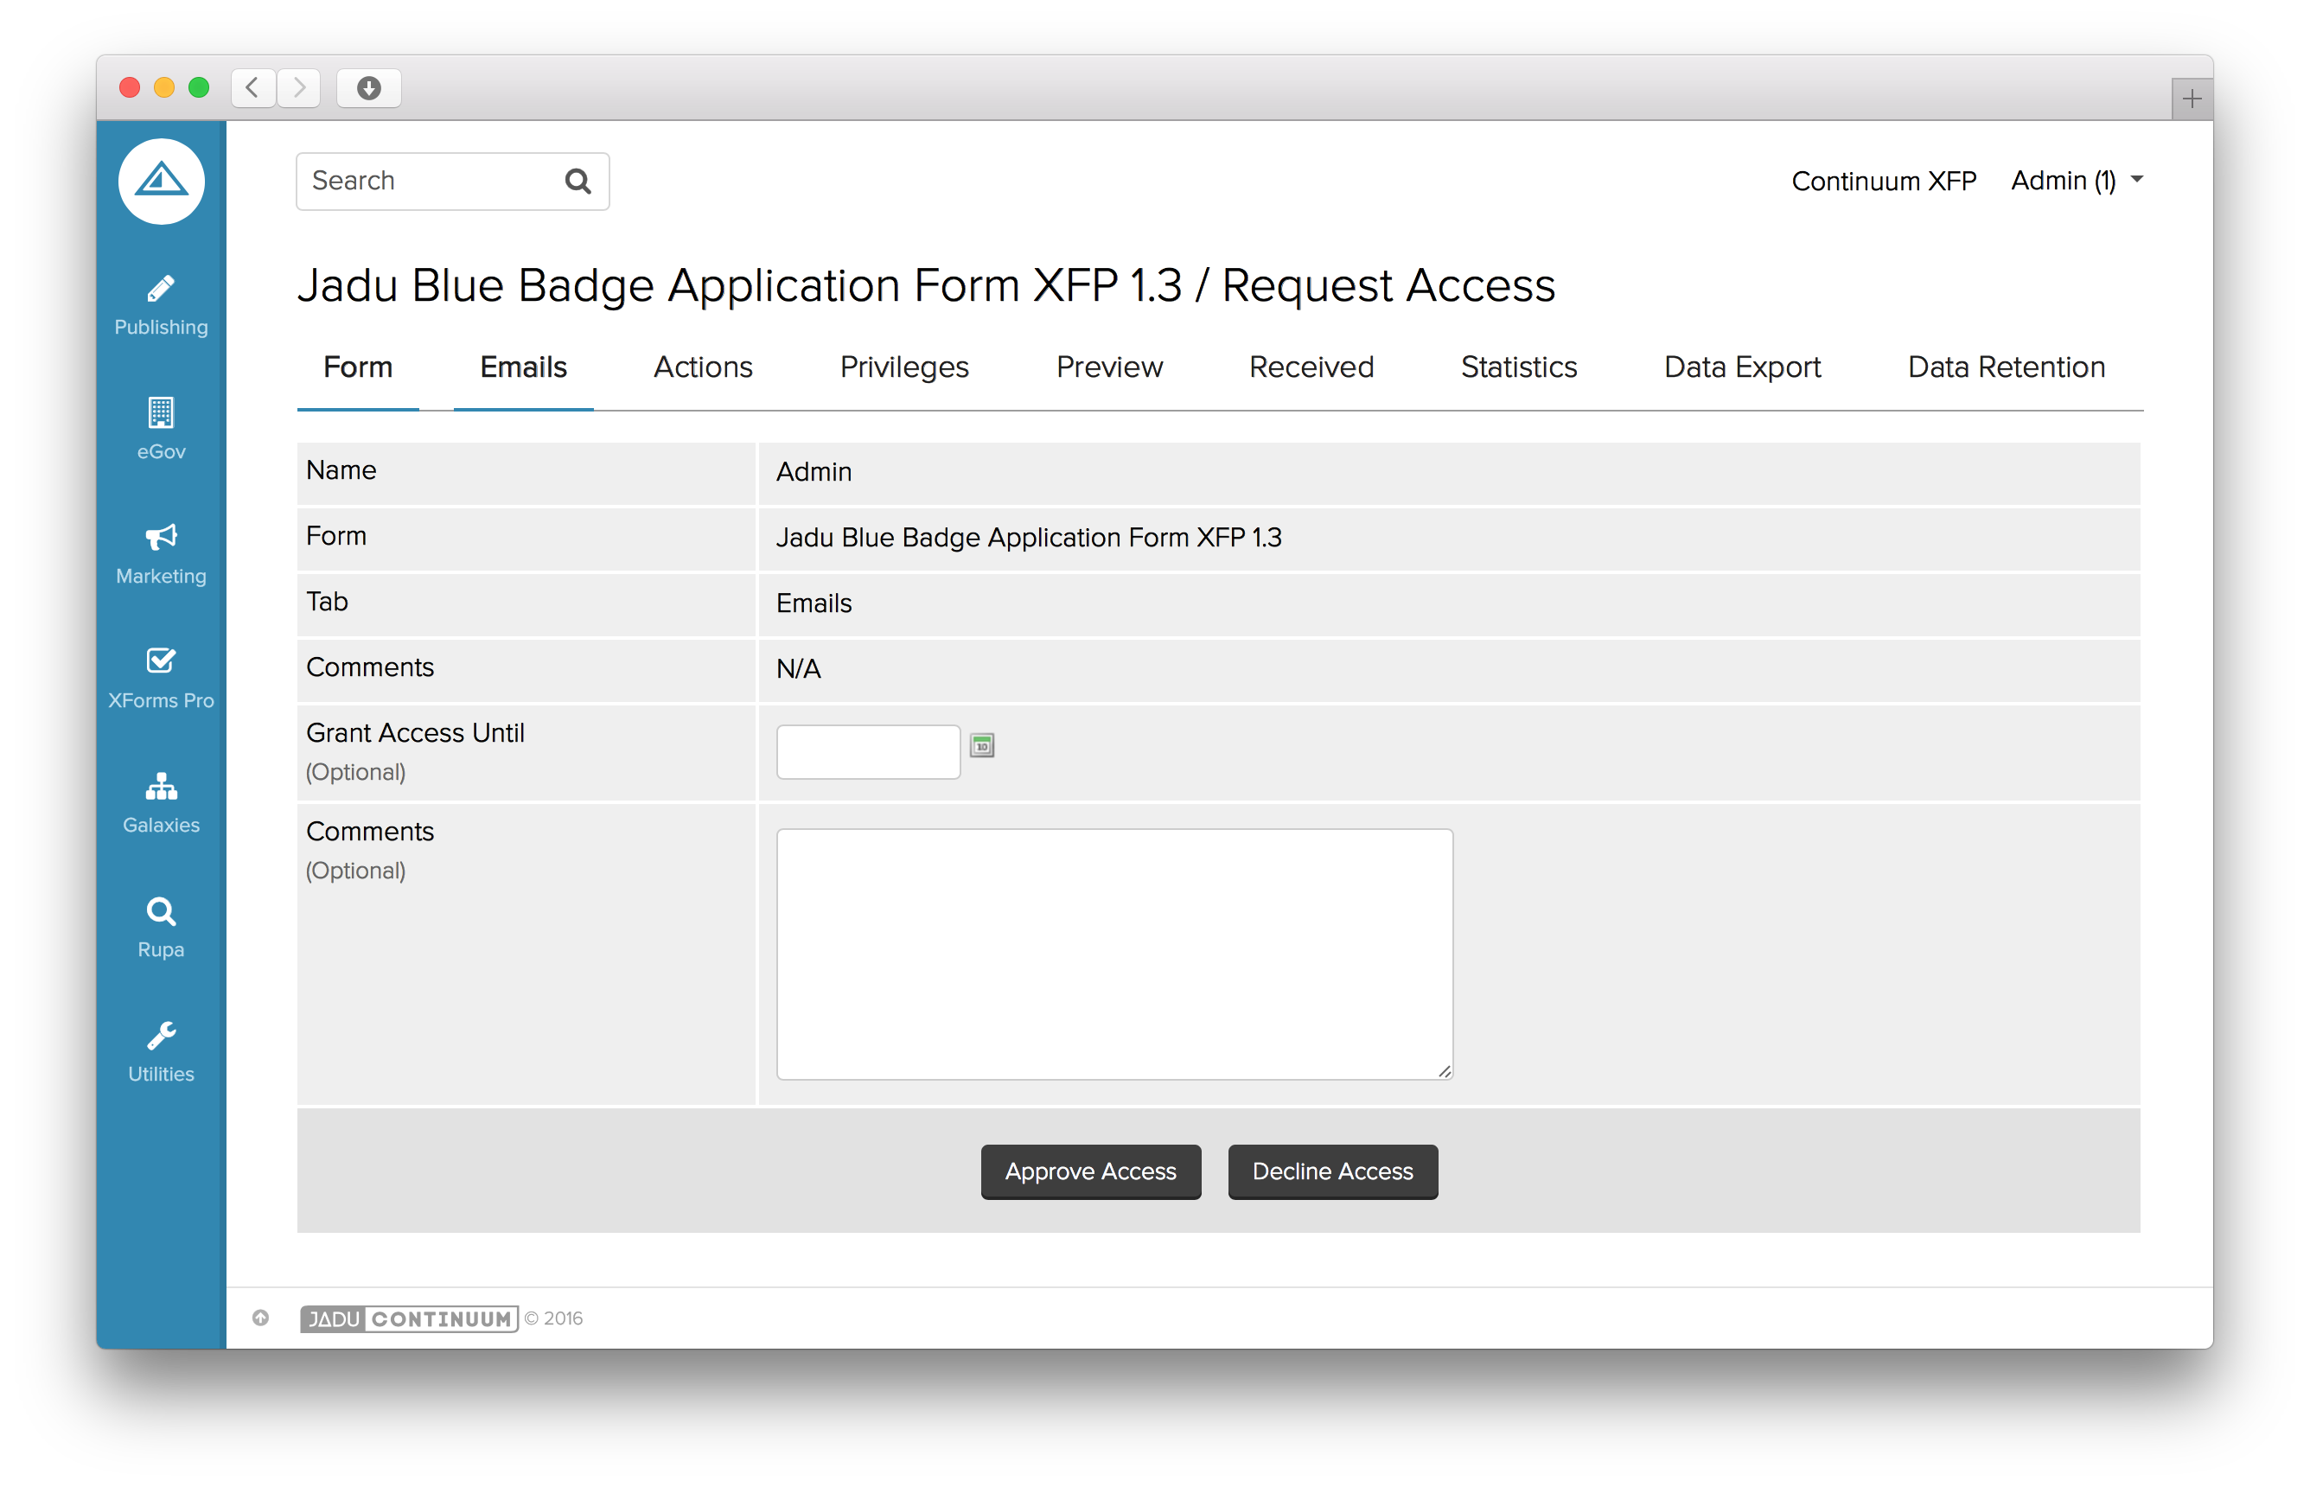Switch to the Data Retention tab
Image resolution: width=2310 pixels, height=1487 pixels.
click(2006, 368)
